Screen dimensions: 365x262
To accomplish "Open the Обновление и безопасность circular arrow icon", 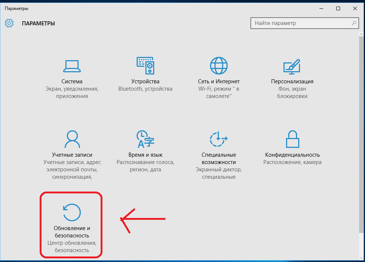I will tap(72, 212).
